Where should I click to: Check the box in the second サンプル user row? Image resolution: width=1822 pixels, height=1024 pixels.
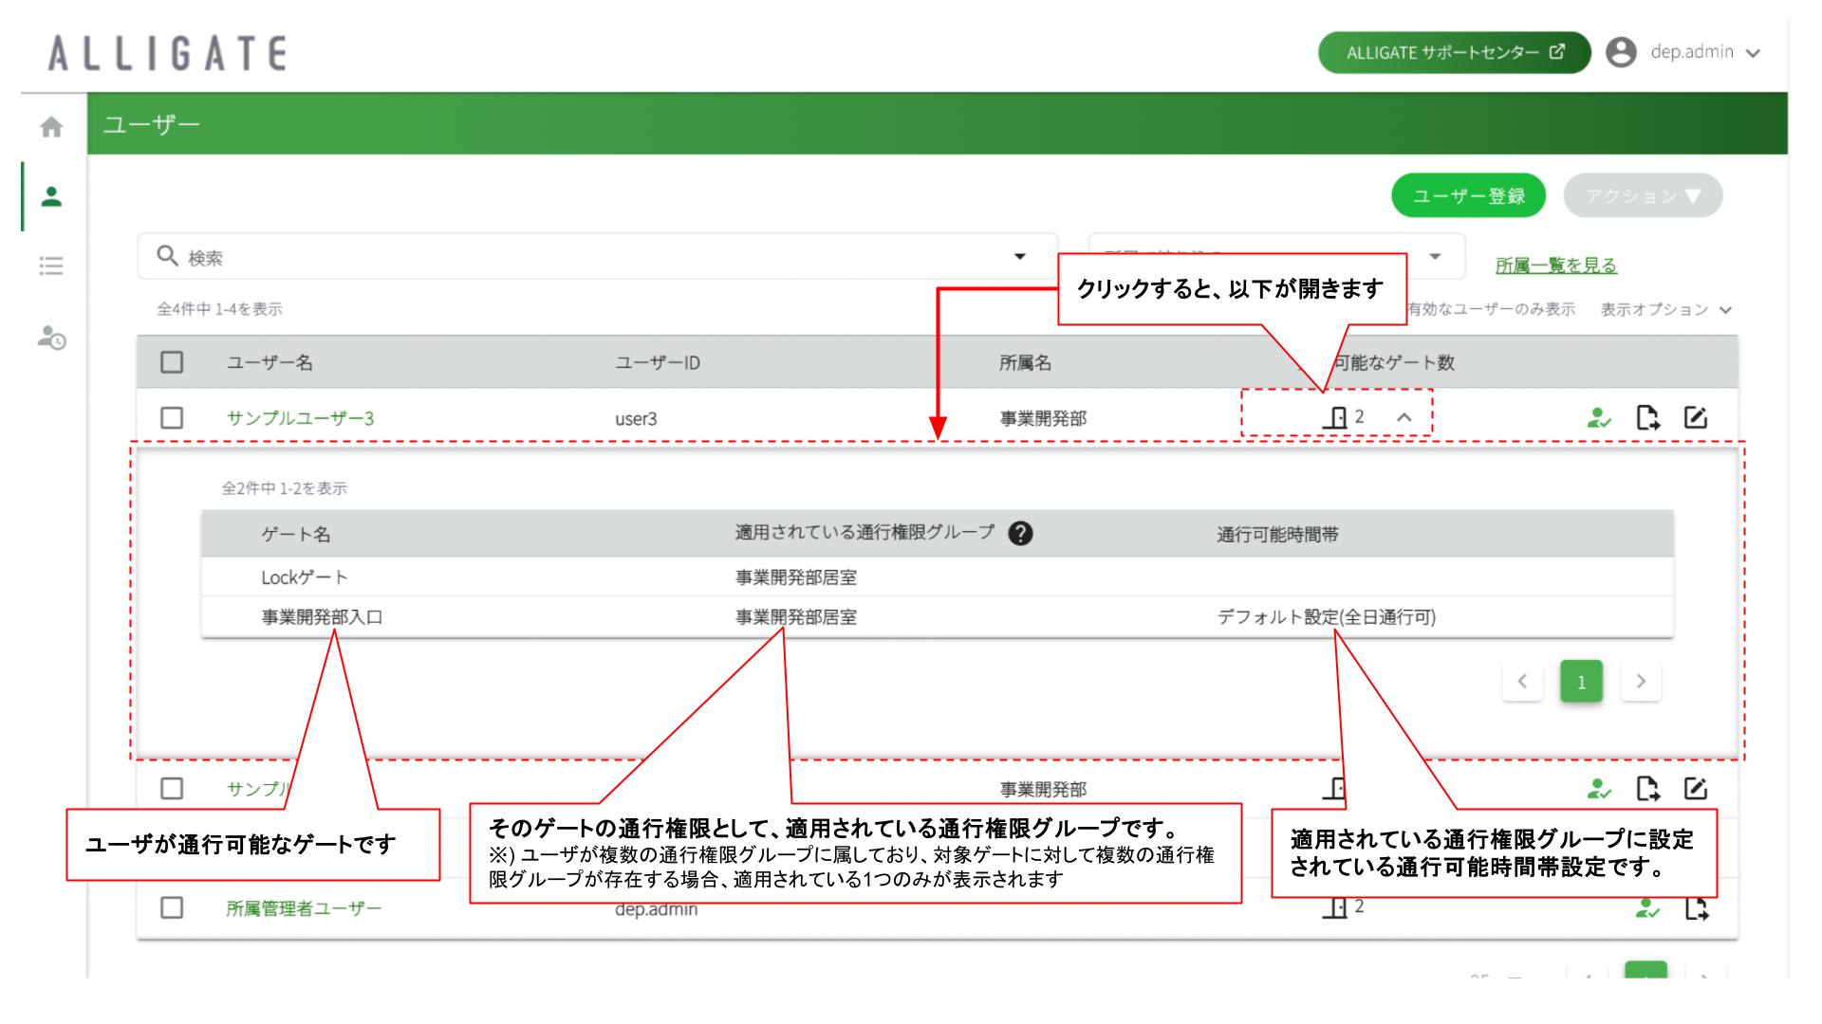pos(172,788)
